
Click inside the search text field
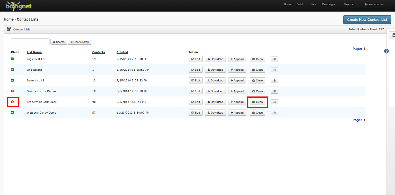[x=30, y=41]
